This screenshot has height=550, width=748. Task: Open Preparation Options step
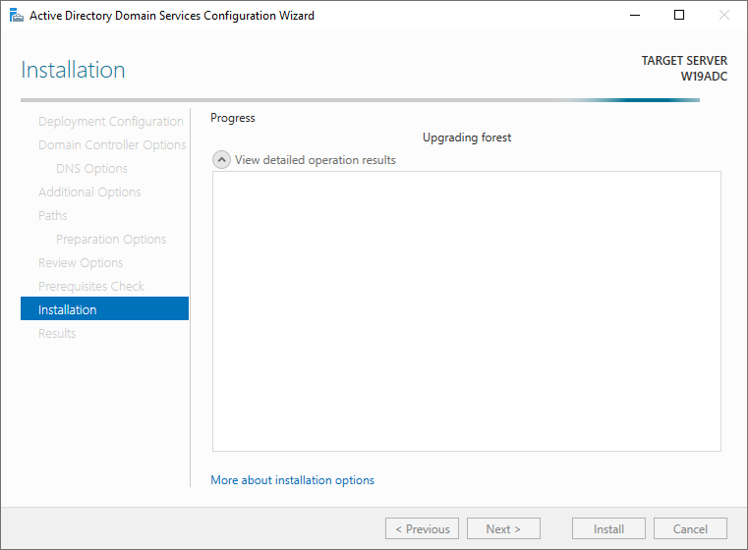pyautogui.click(x=111, y=240)
